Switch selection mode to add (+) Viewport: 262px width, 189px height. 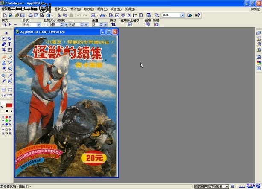10,24
